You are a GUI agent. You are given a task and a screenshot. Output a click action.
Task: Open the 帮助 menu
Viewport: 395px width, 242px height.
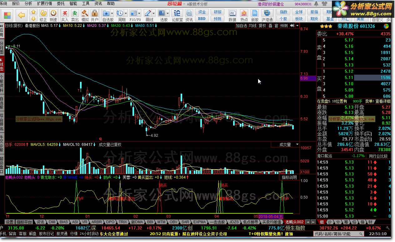[x=111, y=3]
